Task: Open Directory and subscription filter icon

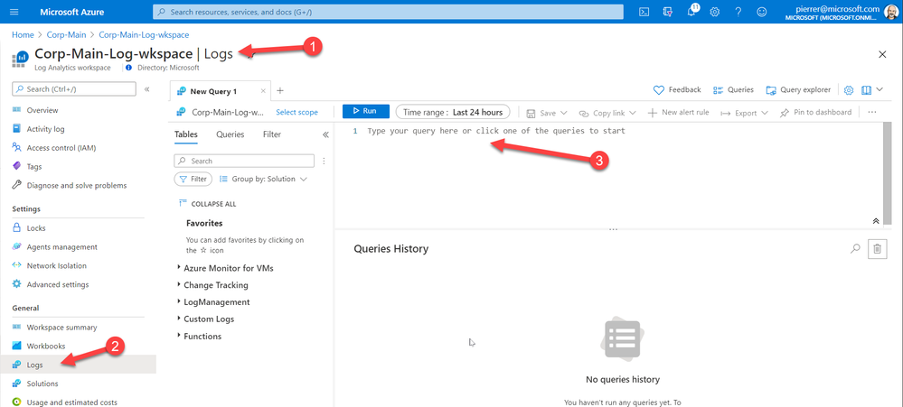Action: [668, 12]
